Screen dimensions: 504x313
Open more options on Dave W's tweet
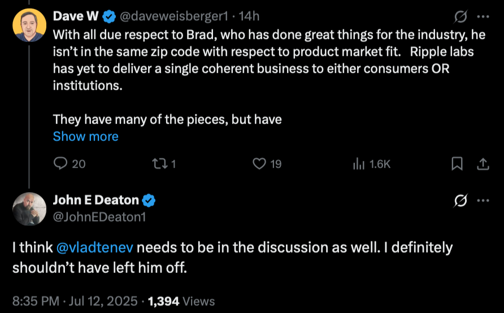[x=483, y=16]
